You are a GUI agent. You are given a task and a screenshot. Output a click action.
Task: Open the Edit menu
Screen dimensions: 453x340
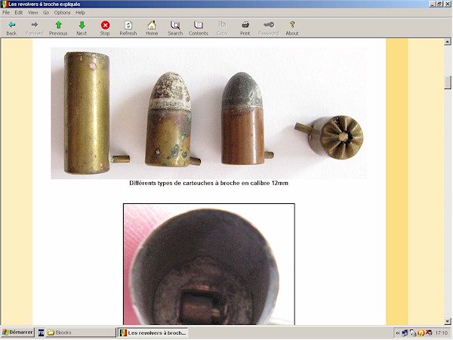[x=19, y=12]
